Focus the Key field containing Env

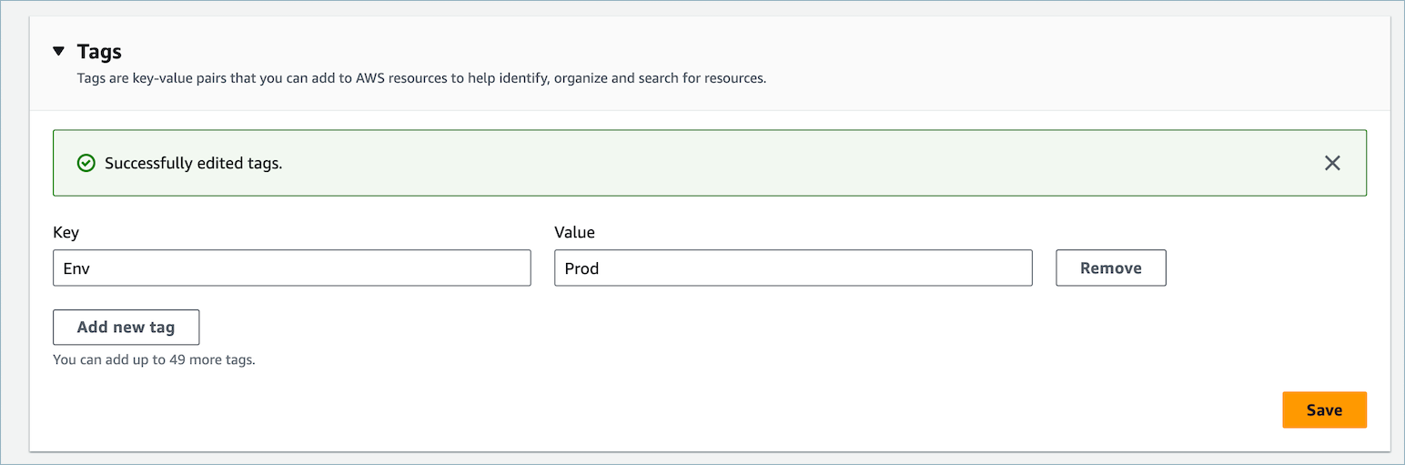pyautogui.click(x=291, y=268)
